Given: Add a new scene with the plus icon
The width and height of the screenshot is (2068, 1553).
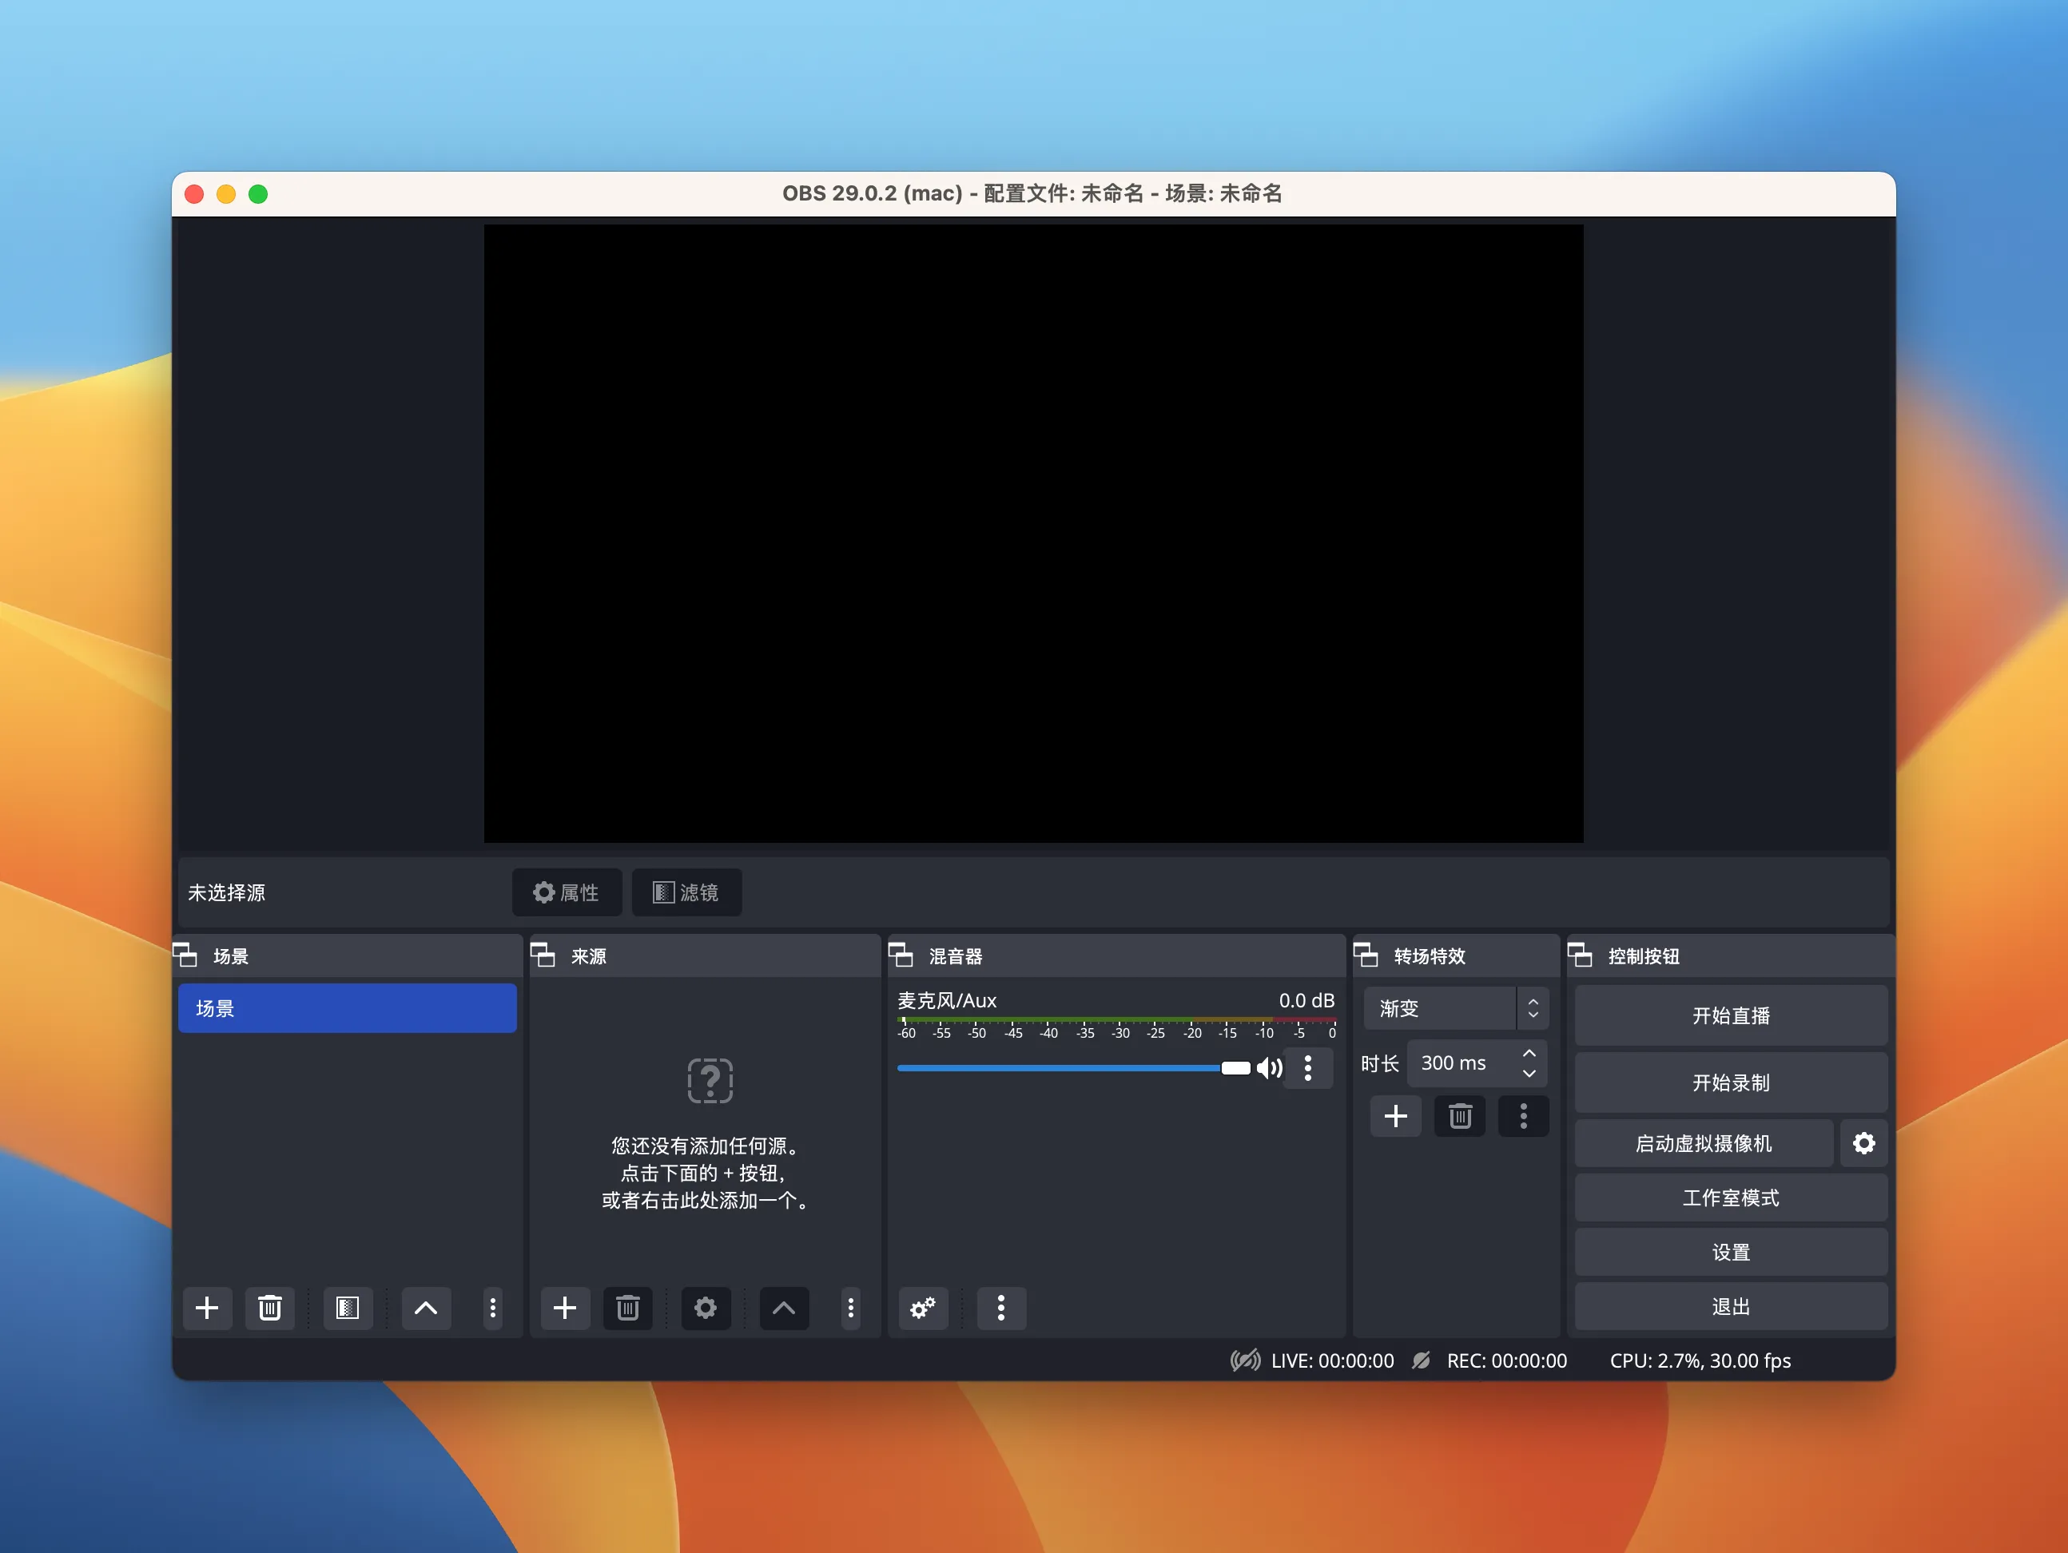Looking at the screenshot, I should pyautogui.click(x=207, y=1309).
